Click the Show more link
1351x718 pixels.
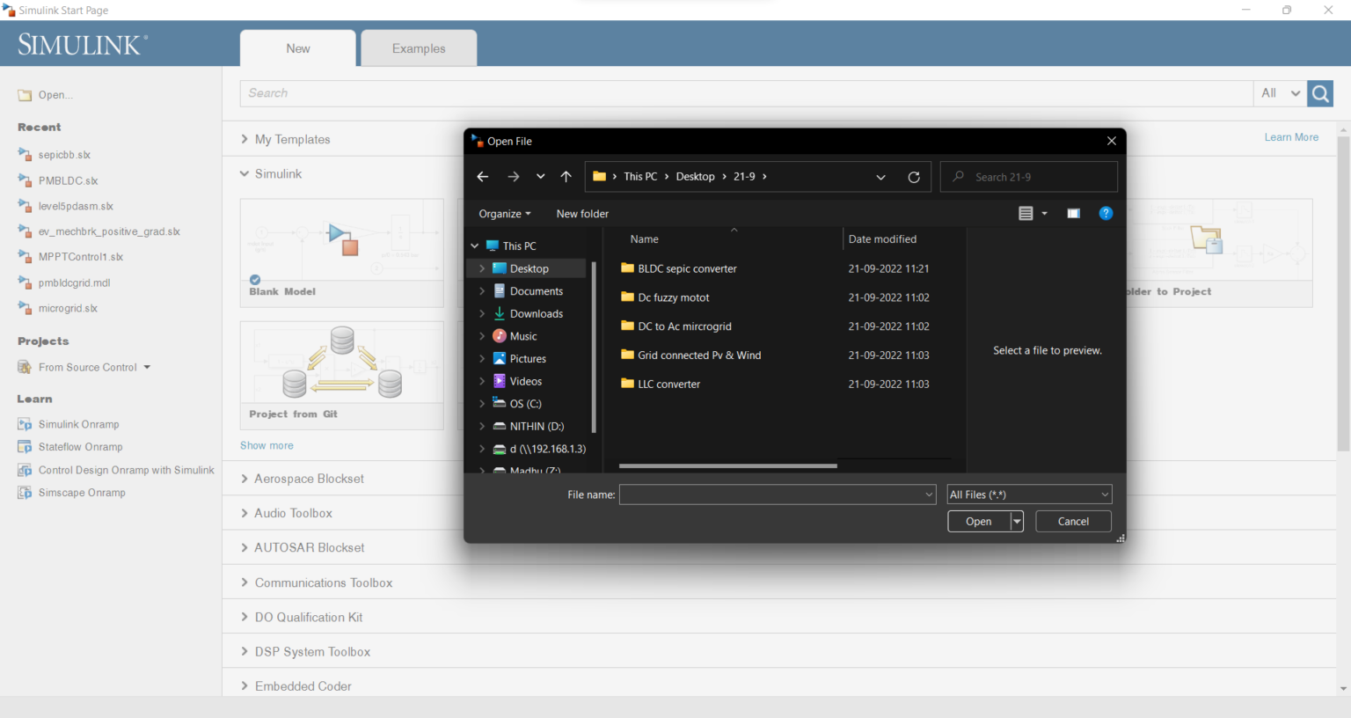coord(267,445)
